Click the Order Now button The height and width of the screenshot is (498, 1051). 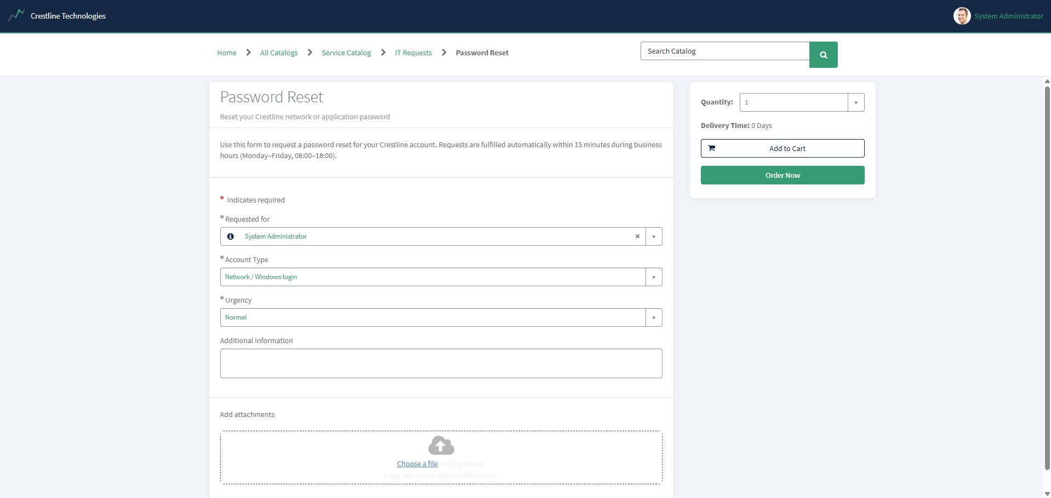782,175
